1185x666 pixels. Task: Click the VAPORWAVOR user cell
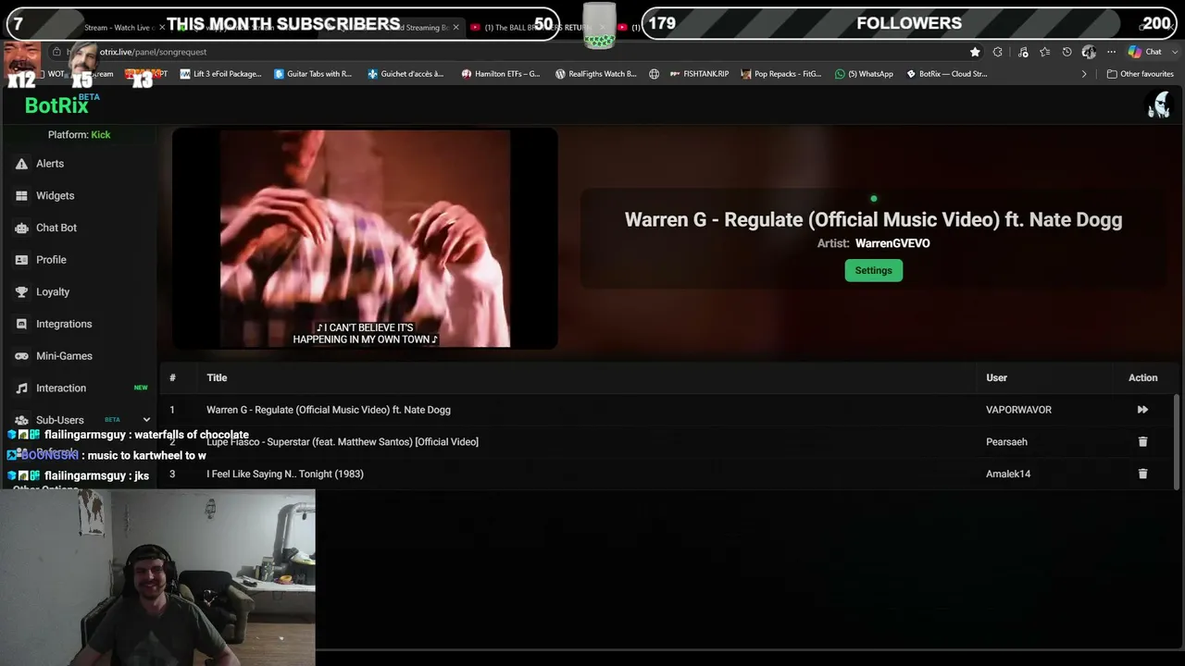1018,410
